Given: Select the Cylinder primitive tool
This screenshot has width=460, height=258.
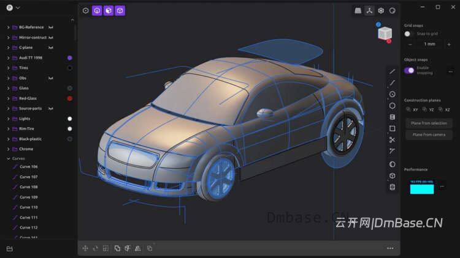Looking at the screenshot, I should click(x=393, y=187).
